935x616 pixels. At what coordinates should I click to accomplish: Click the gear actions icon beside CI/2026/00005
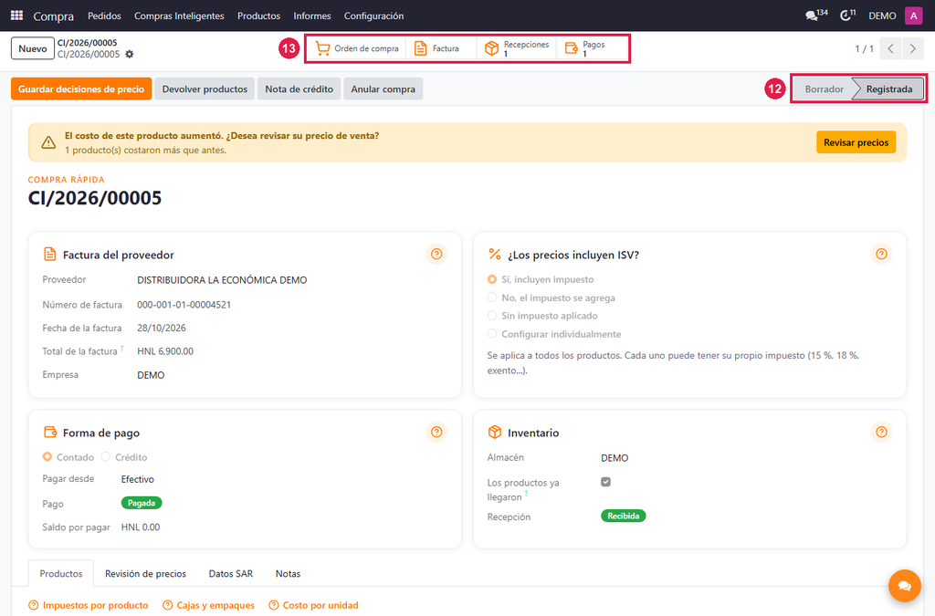(130, 54)
